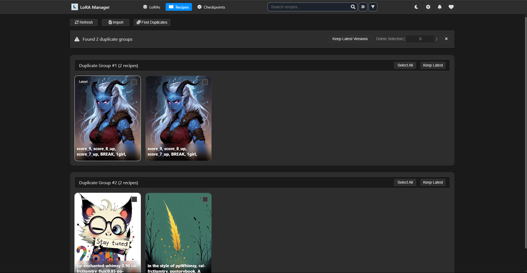Click Select All for Duplicate Group #2
The image size is (527, 273).
(x=405, y=182)
